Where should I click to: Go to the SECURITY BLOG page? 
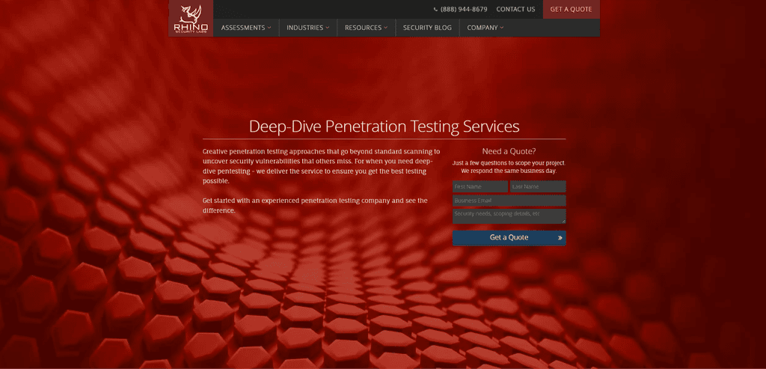point(427,28)
